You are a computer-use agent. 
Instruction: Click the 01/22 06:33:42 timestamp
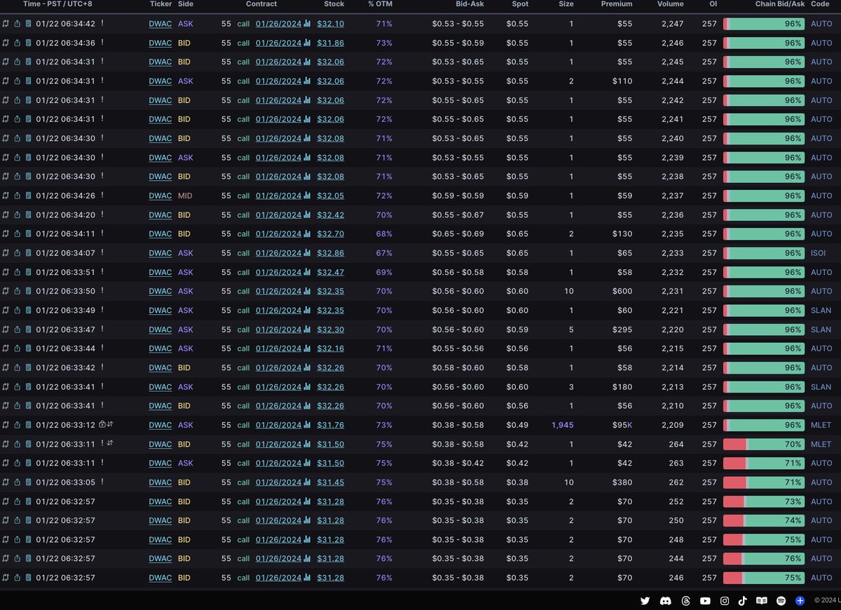[x=66, y=367]
